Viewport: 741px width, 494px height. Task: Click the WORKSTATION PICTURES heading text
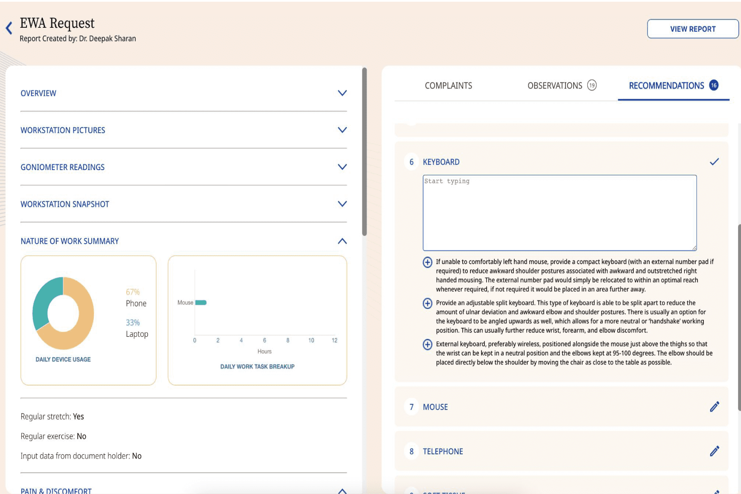63,130
